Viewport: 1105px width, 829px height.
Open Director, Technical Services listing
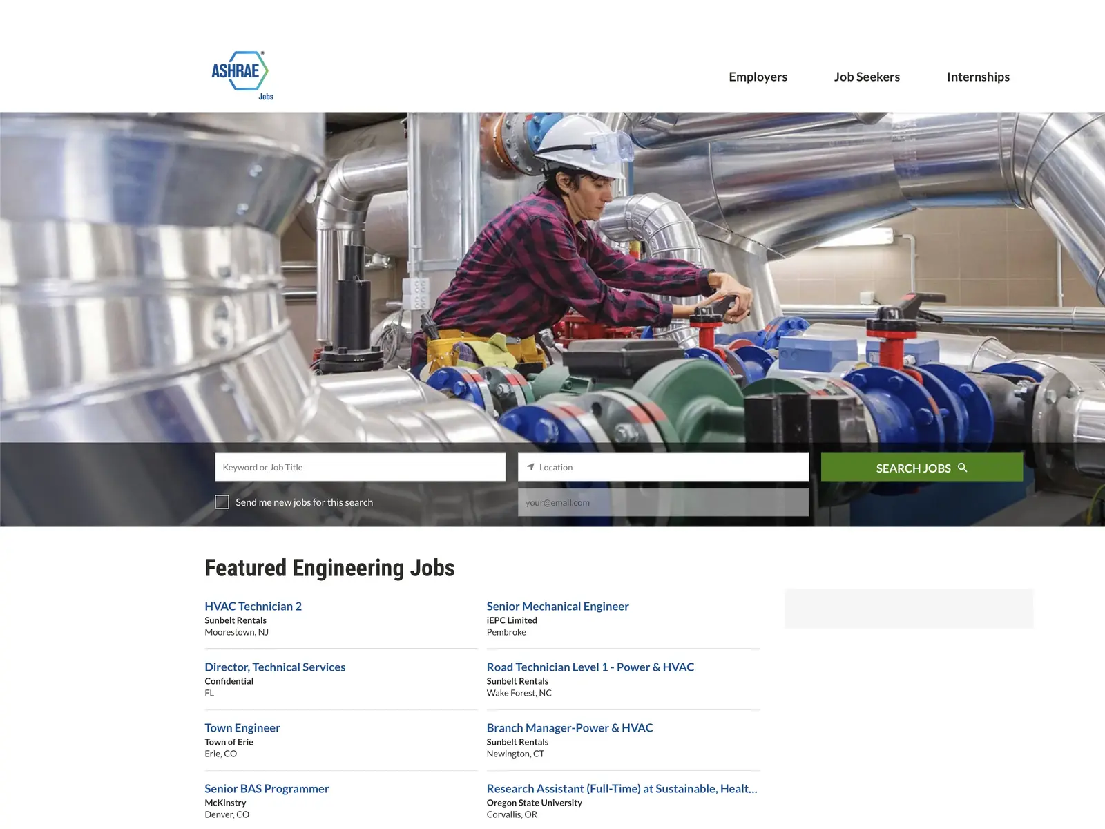point(275,667)
